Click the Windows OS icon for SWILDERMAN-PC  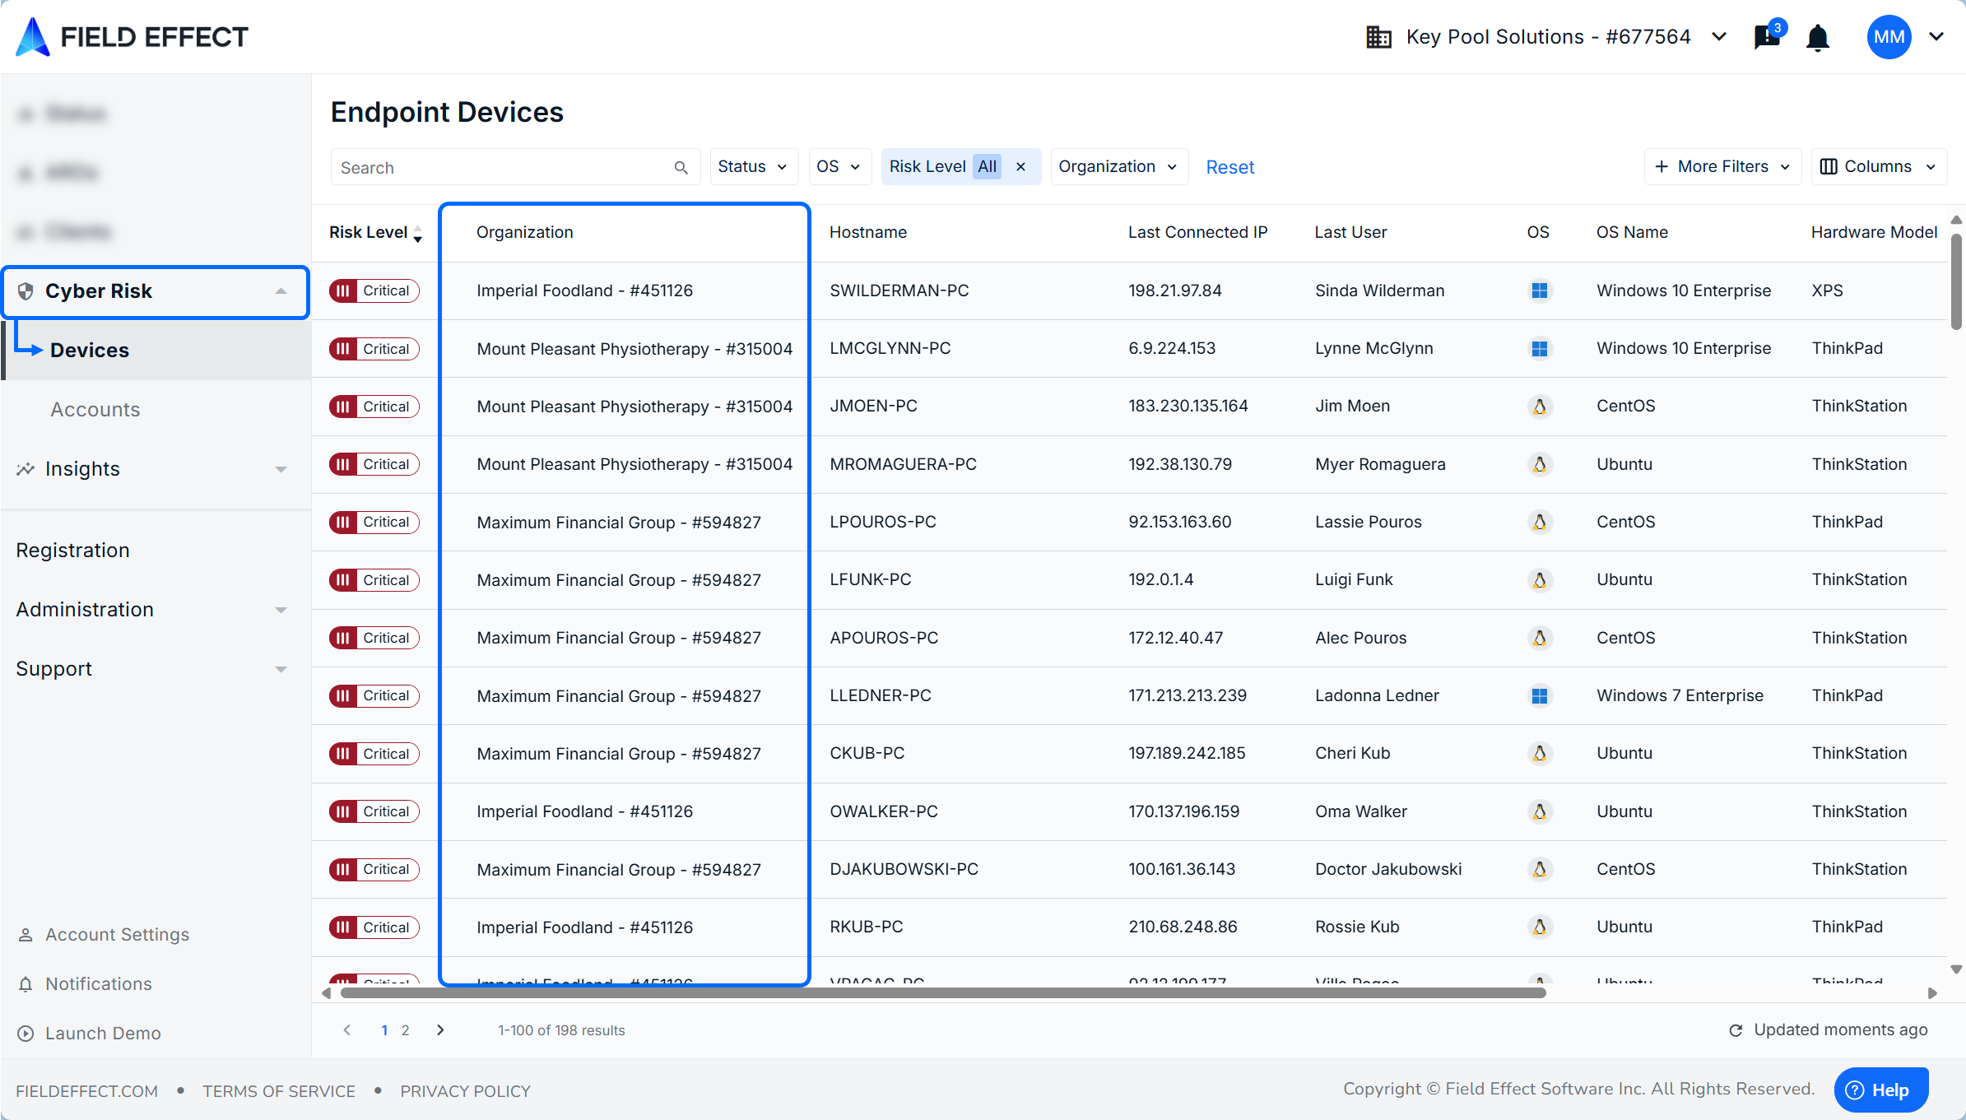(x=1539, y=290)
